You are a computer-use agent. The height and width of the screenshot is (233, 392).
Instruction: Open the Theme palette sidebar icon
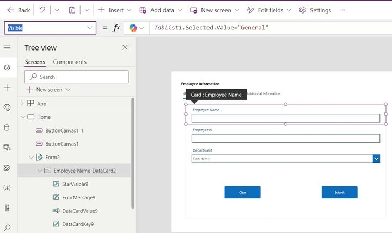pos(7,108)
